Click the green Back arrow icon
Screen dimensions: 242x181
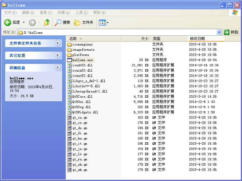(7, 22)
